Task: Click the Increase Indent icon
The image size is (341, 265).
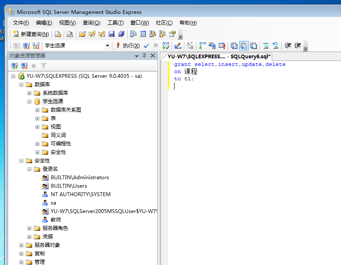Action: (297, 46)
